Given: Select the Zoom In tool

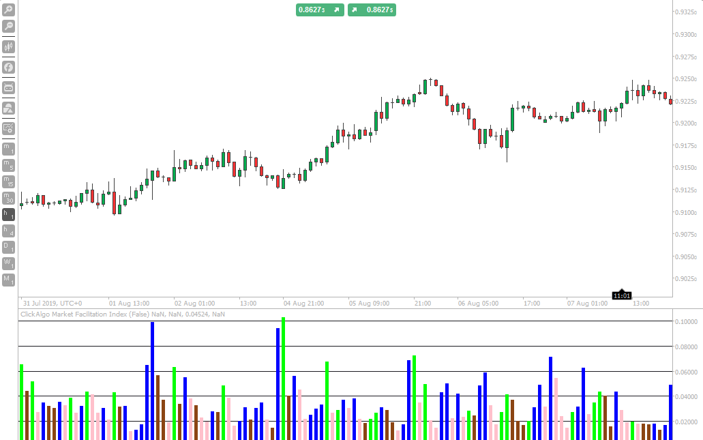Looking at the screenshot, I should (x=8, y=11).
